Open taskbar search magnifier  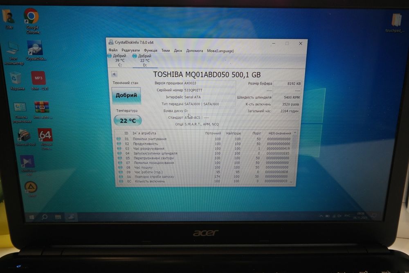(45, 217)
